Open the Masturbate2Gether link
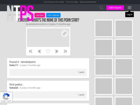This screenshot has width=140, height=105. [x=88, y=2]
